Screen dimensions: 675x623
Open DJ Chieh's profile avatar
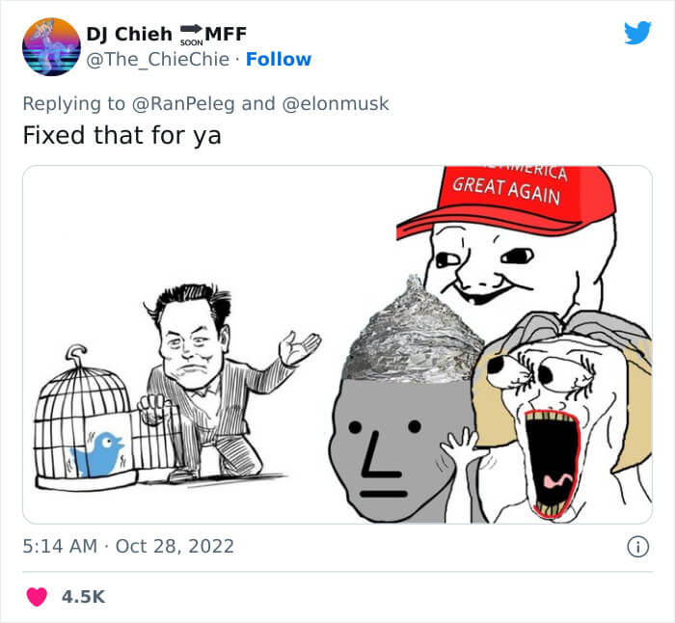51,46
